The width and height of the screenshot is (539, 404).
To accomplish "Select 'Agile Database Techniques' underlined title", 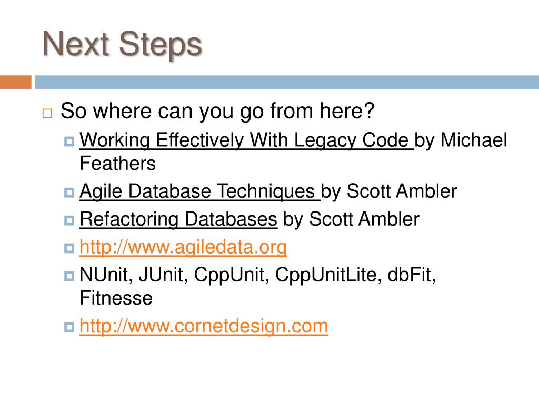I will [x=199, y=191].
